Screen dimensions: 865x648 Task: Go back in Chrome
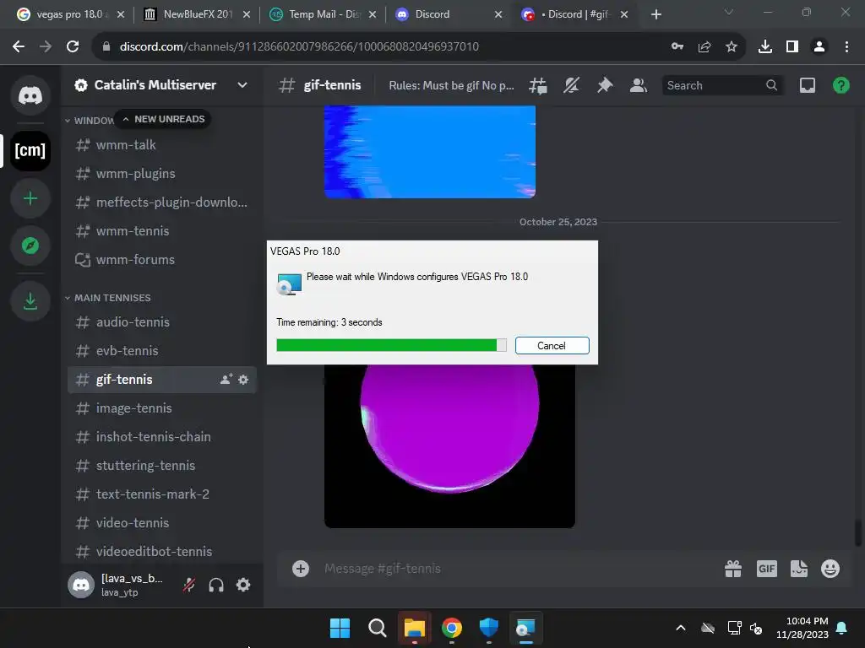pyautogui.click(x=19, y=46)
